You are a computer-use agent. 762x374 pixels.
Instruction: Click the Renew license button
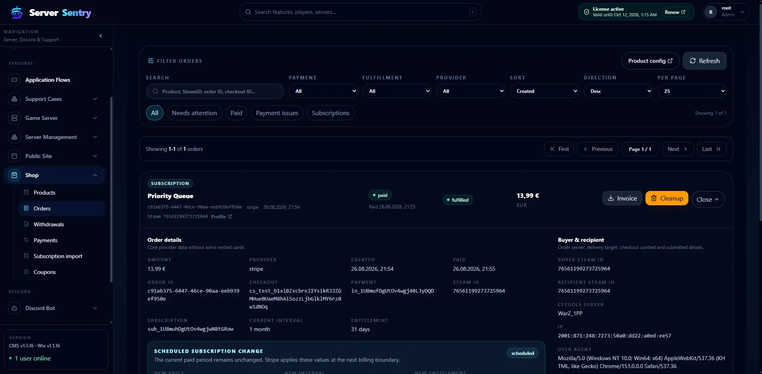[x=675, y=12]
